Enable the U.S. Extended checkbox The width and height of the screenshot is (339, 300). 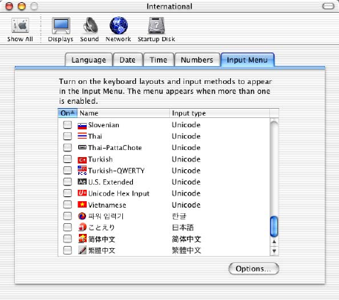tap(68, 182)
